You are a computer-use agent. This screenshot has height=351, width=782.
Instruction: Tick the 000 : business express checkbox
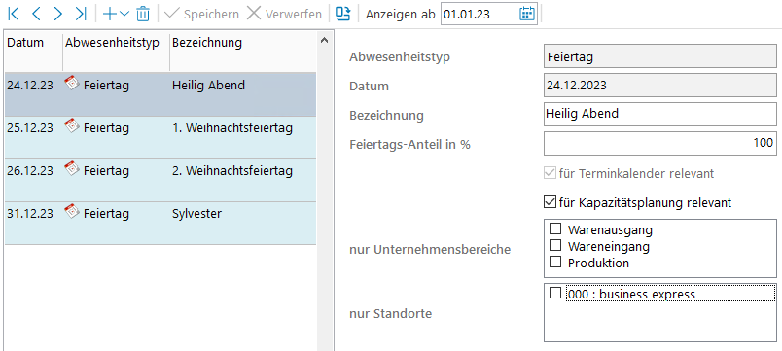(x=555, y=293)
